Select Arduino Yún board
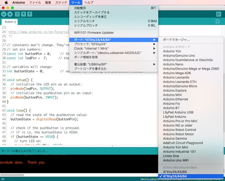Viewport: 225px width, 181px height. [x=191, y=51]
